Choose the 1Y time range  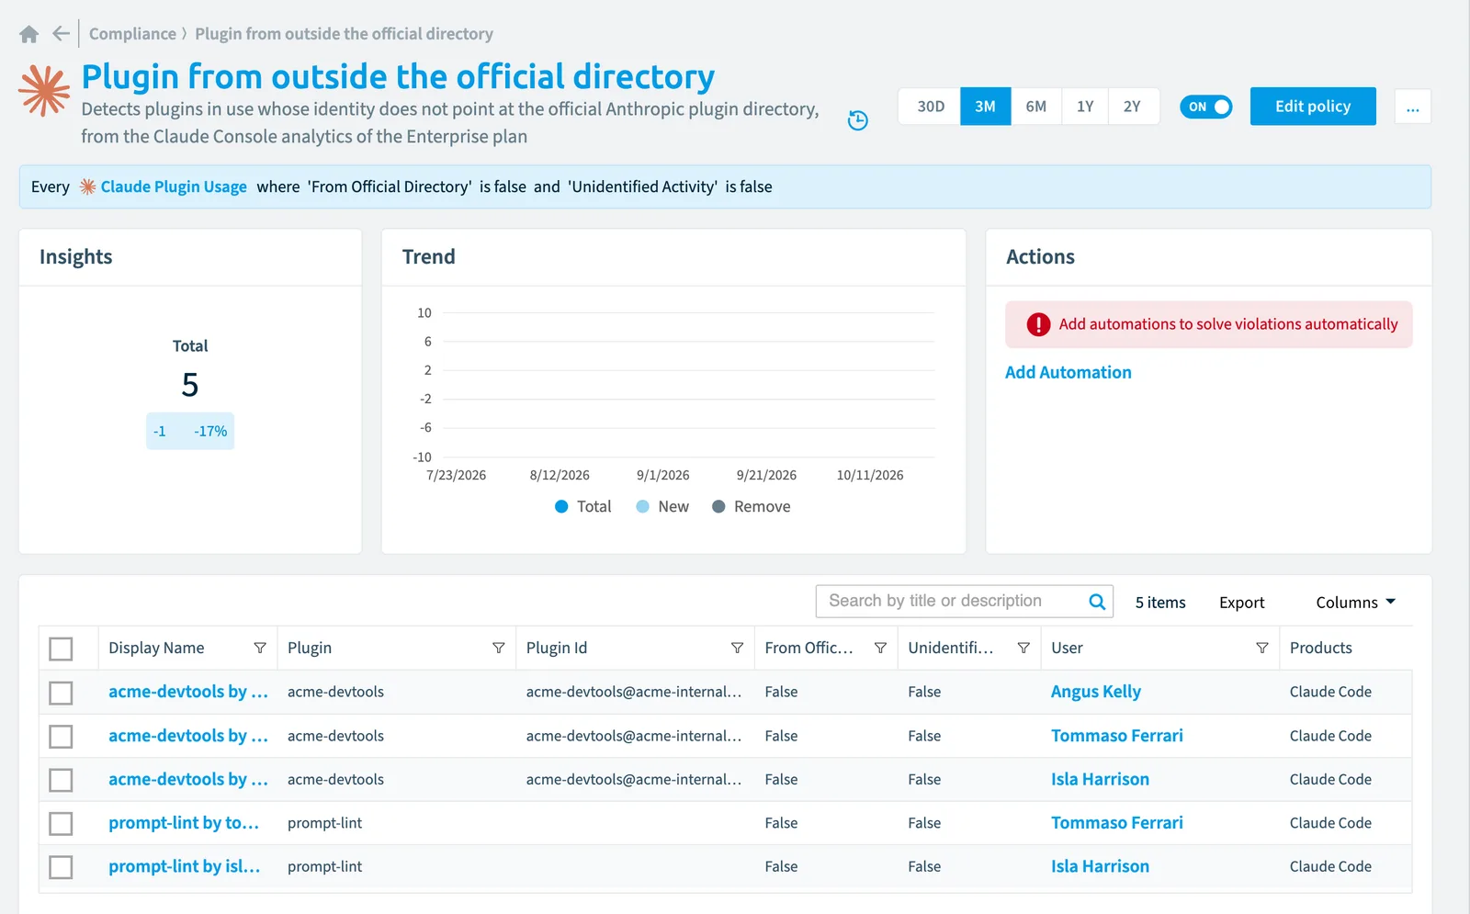(1085, 107)
